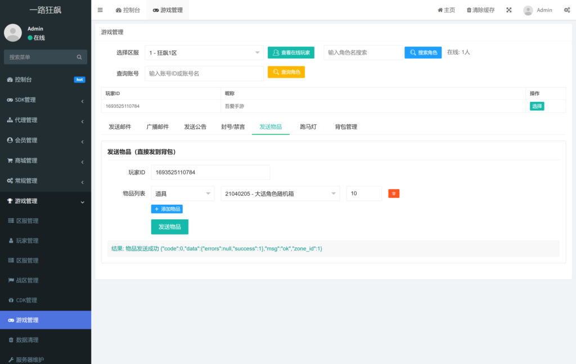Click the 选择 button in player row
The height and width of the screenshot is (364, 576).
537,106
